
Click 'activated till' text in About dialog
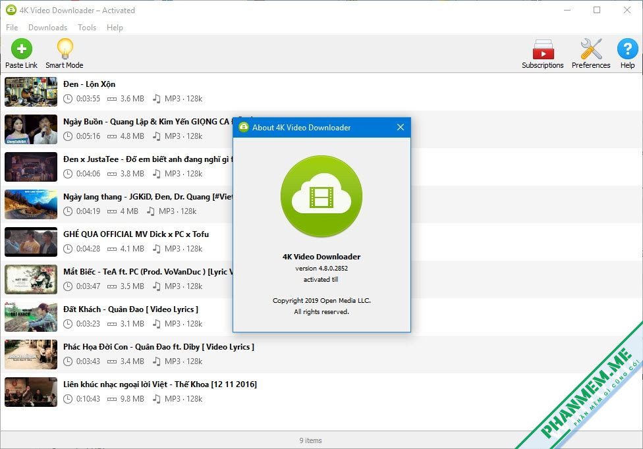coord(321,279)
